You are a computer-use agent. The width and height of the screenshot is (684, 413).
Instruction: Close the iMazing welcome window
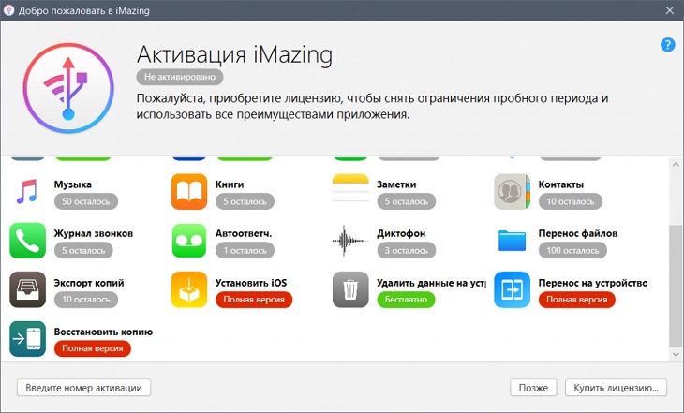670,10
